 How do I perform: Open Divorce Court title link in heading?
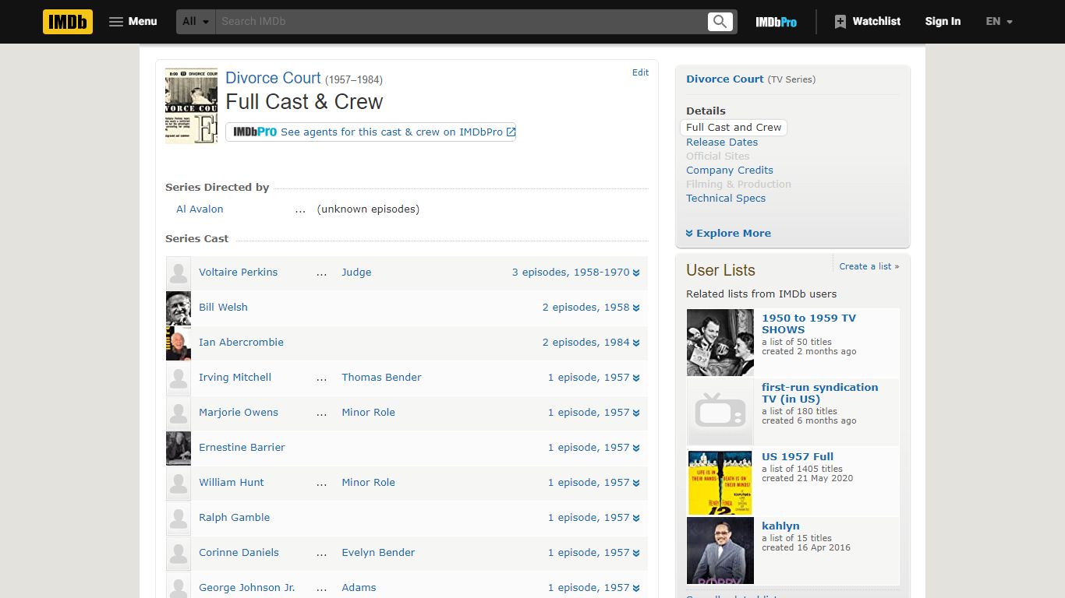pos(273,78)
